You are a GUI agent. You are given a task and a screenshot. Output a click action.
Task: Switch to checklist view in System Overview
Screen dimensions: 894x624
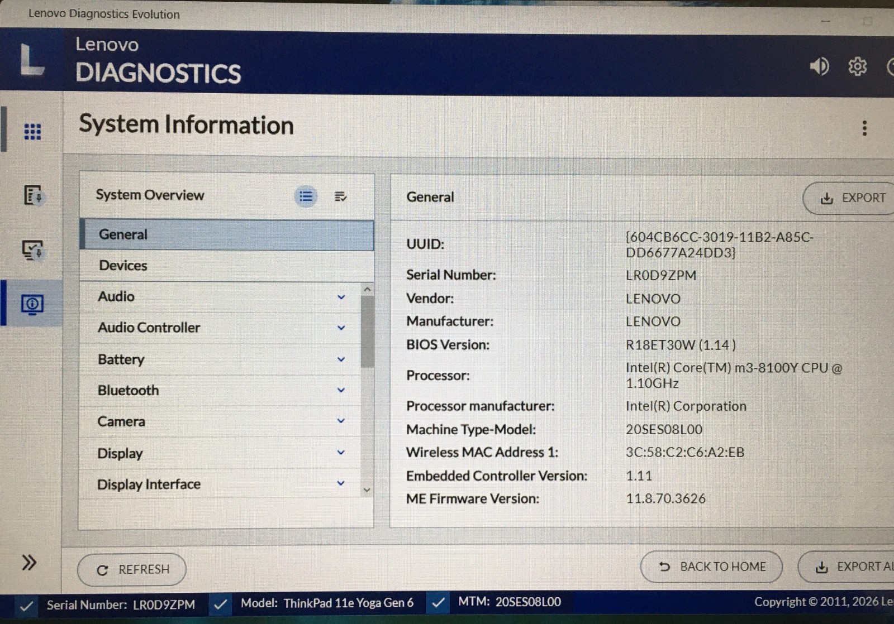point(340,196)
